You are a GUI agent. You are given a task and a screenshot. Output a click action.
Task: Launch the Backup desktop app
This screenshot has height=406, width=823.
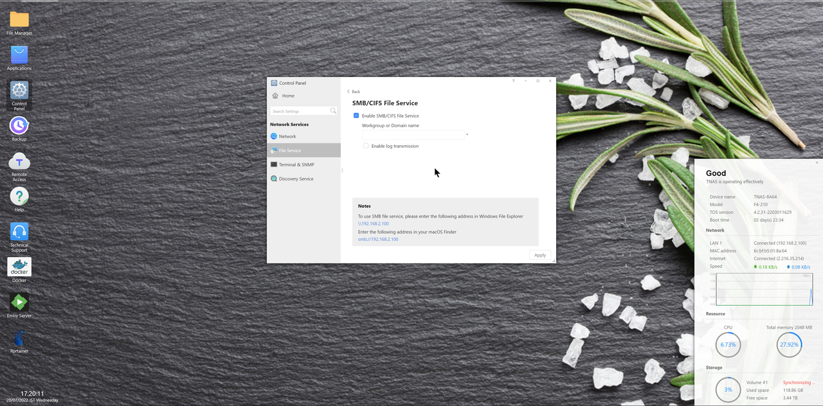click(x=19, y=125)
